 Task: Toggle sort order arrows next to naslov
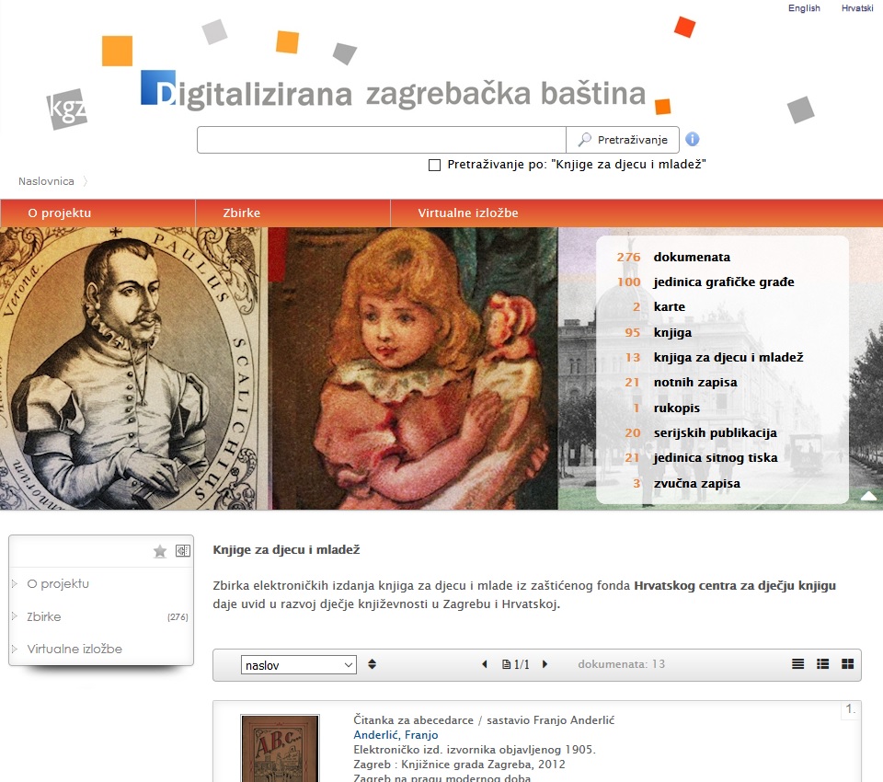372,664
